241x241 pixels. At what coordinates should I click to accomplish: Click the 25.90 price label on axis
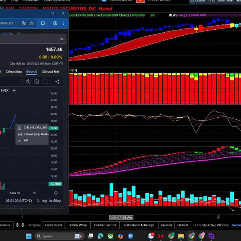click(x=54, y=128)
